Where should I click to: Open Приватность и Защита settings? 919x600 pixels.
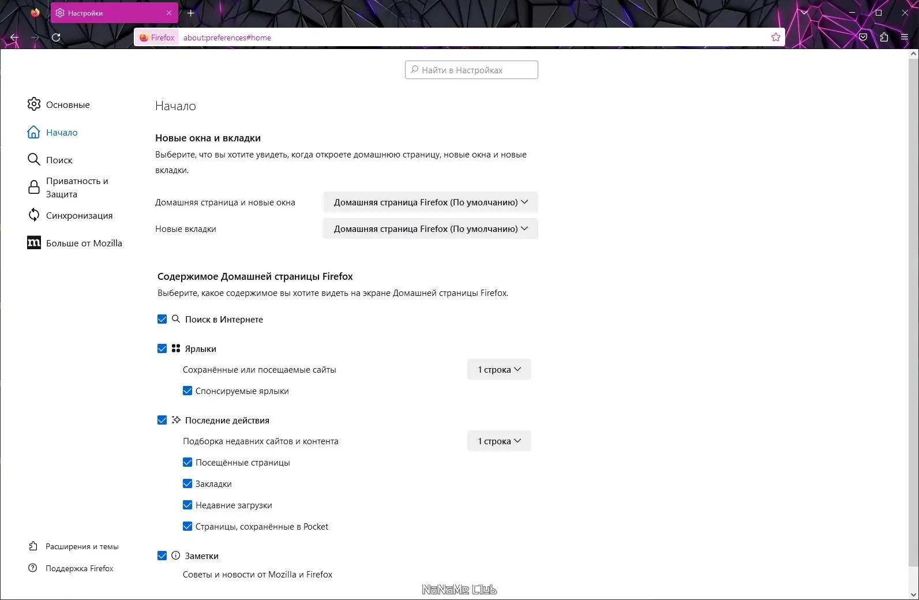(x=77, y=187)
